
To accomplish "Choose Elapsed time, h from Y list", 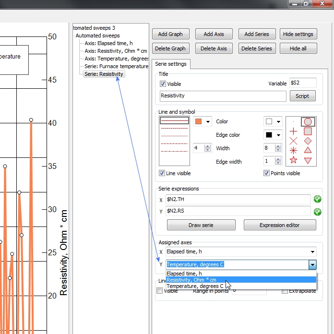I will [x=241, y=274].
